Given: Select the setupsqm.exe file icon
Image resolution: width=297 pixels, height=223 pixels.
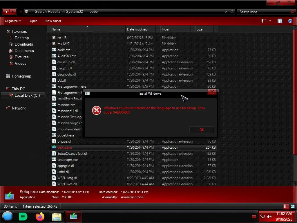Looking at the screenshot, I should pyautogui.click(x=54, y=159).
